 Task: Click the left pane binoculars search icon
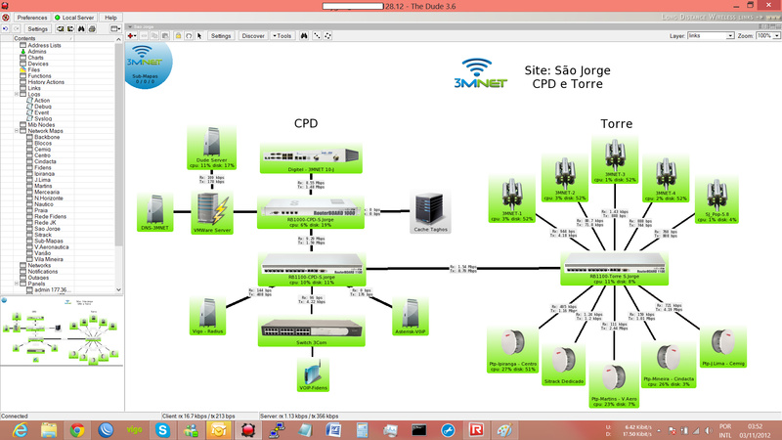(x=81, y=29)
